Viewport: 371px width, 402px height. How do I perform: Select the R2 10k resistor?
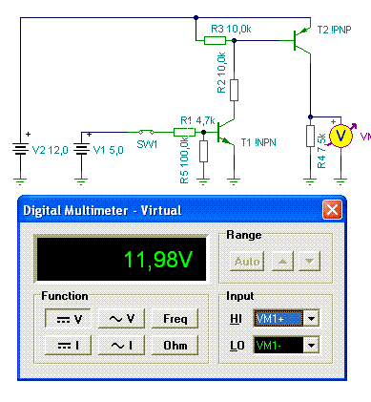234,90
